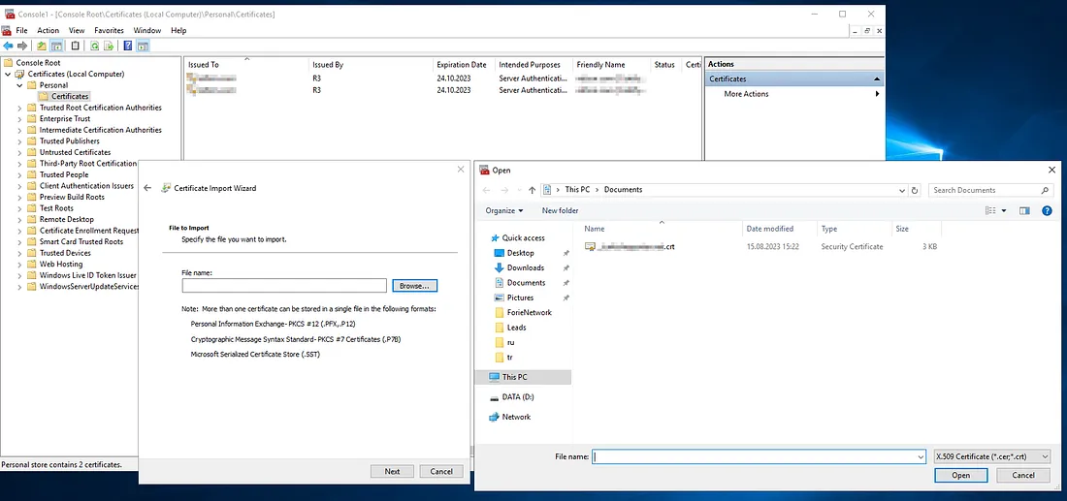Click the blue Back arrow in MMC toolbar
Image resolution: width=1067 pixels, height=501 pixels.
coord(8,46)
